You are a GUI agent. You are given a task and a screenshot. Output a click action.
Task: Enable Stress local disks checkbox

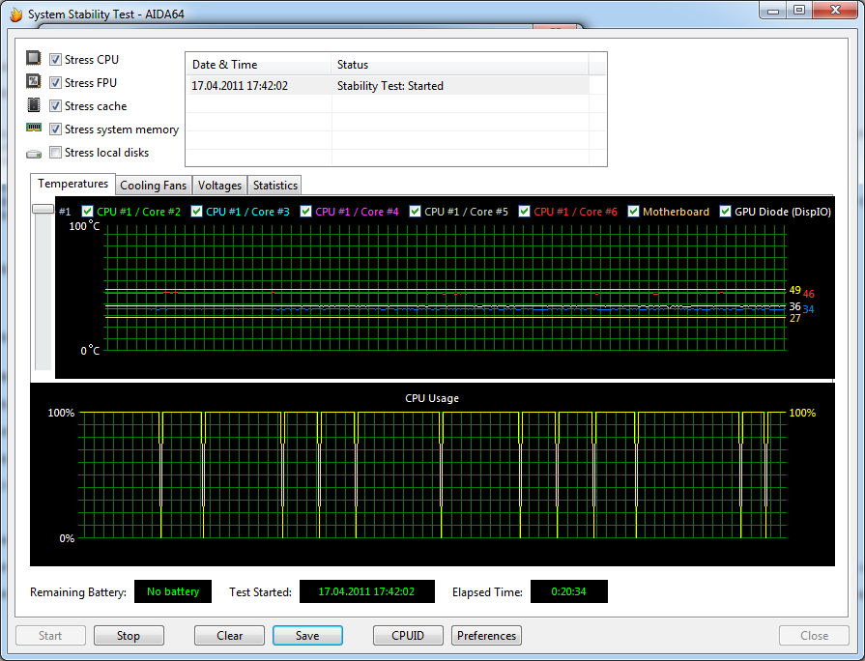(55, 153)
